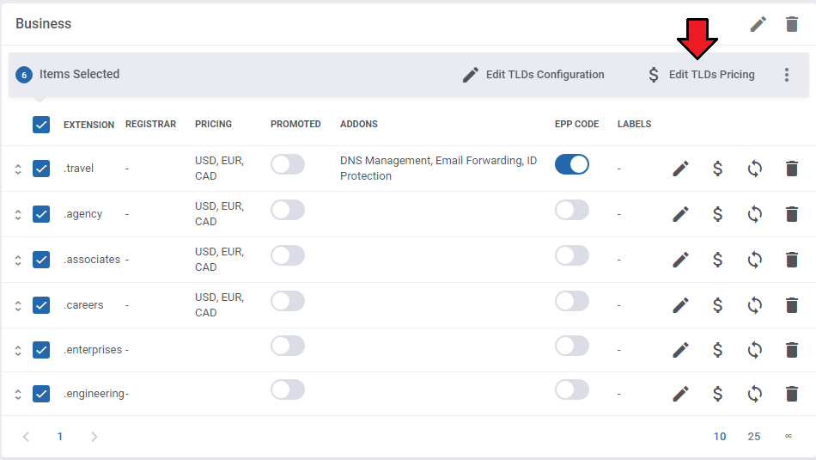Viewport: 816px width, 460px height.
Task: Disable EPP Code toggle for .travel
Action: click(x=572, y=164)
